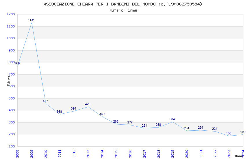This screenshot has height=159, width=246.
Task: Click the data label 457
Action: (45, 101)
